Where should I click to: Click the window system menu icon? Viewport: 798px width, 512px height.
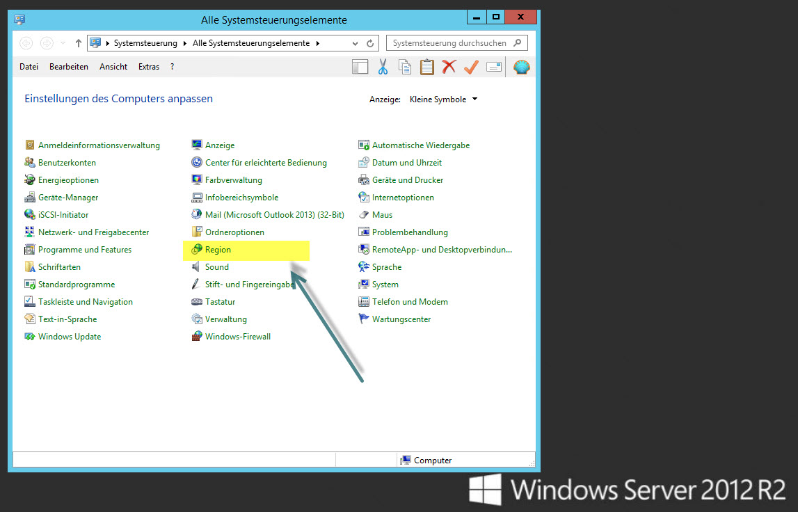pyautogui.click(x=20, y=20)
